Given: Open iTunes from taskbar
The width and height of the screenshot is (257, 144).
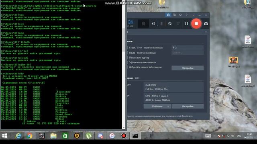Looking at the screenshot, I should (112, 136).
